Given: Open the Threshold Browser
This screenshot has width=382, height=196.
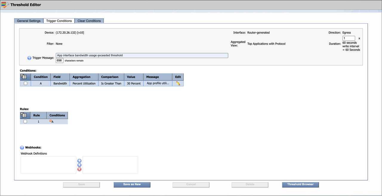Looking at the screenshot, I should [x=300, y=185].
